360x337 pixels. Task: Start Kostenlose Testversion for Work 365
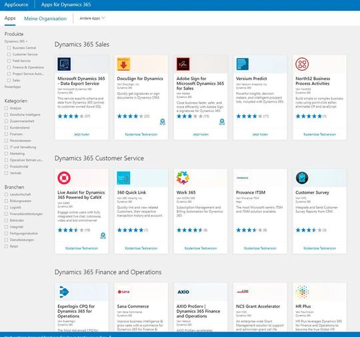(x=201, y=248)
